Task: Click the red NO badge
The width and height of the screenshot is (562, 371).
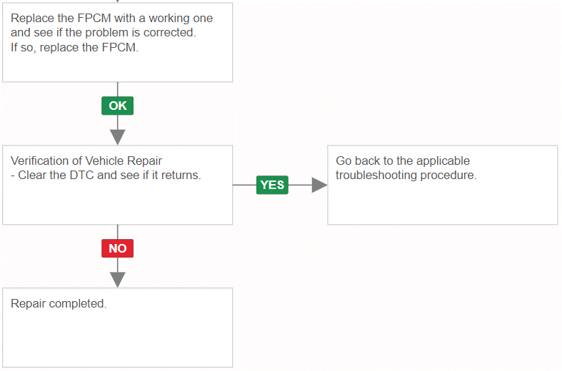Action: (118, 248)
